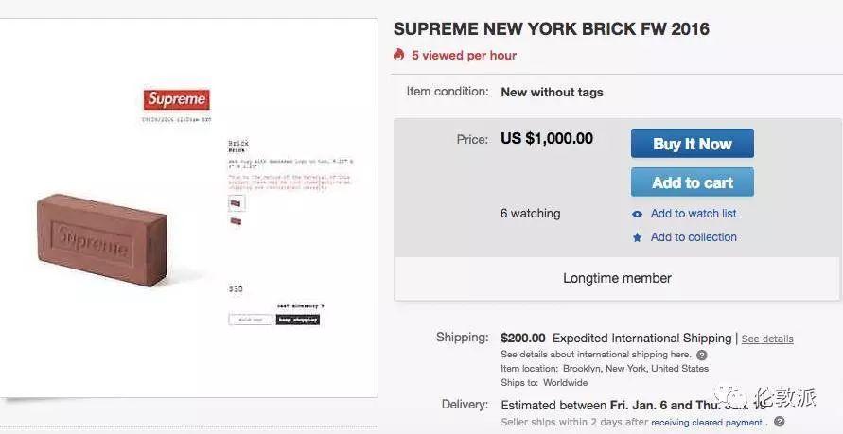Select first small brick thumbnail in image

(236, 201)
